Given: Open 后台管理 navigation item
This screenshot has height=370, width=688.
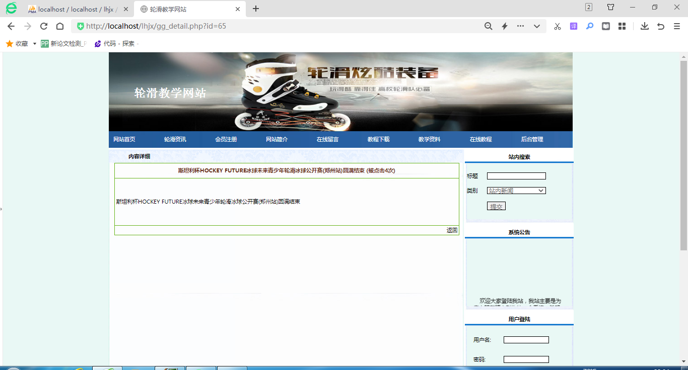Looking at the screenshot, I should click(532, 139).
